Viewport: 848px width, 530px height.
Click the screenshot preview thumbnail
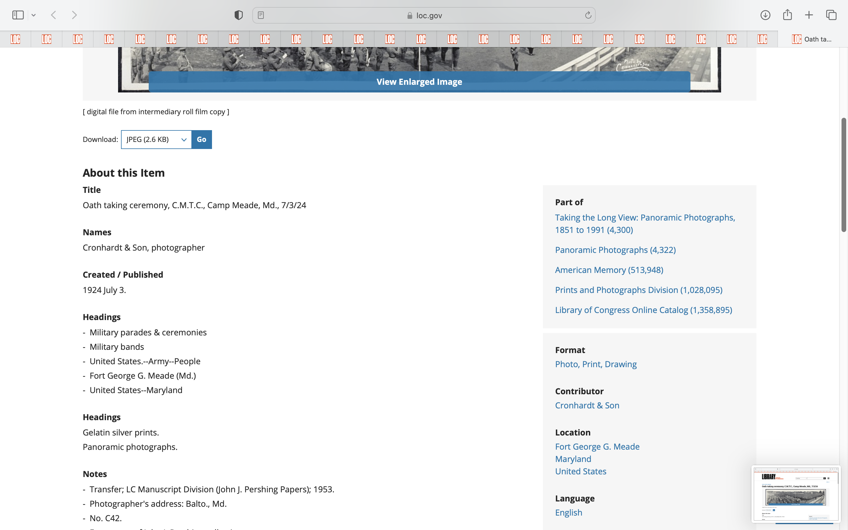tap(795, 494)
